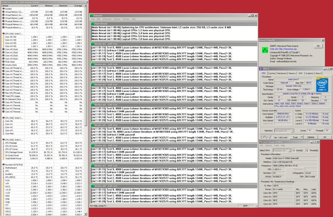333x217 pixels.
Task: Click the System group icon in HWiNFO64
Action: click(x=3, y=9)
